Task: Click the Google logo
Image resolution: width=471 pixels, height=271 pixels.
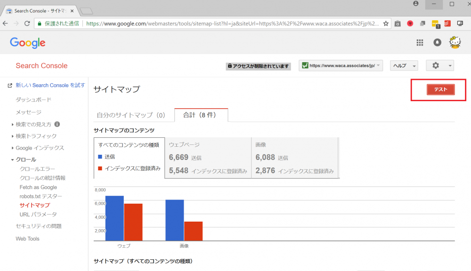Action: coord(28,43)
